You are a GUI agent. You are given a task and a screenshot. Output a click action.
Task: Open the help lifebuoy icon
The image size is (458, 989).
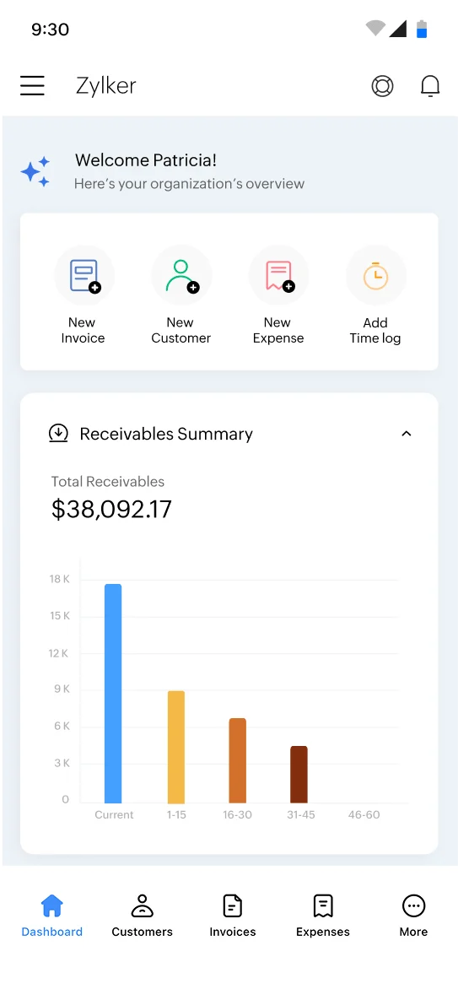(x=382, y=86)
